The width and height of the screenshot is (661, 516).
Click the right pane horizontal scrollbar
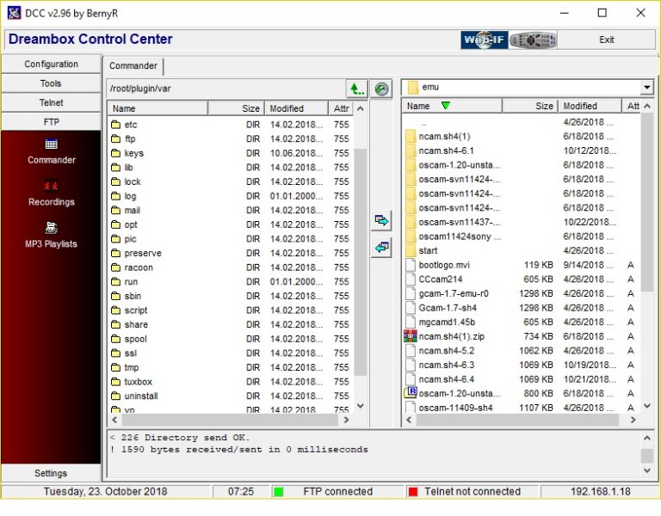(517, 420)
